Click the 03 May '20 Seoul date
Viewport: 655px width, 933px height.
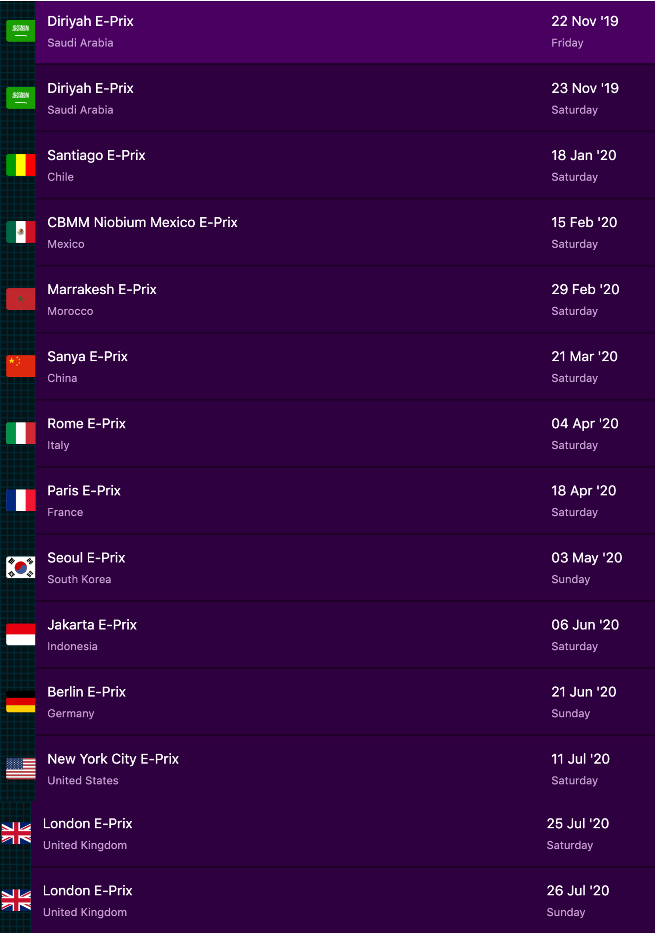(x=586, y=558)
